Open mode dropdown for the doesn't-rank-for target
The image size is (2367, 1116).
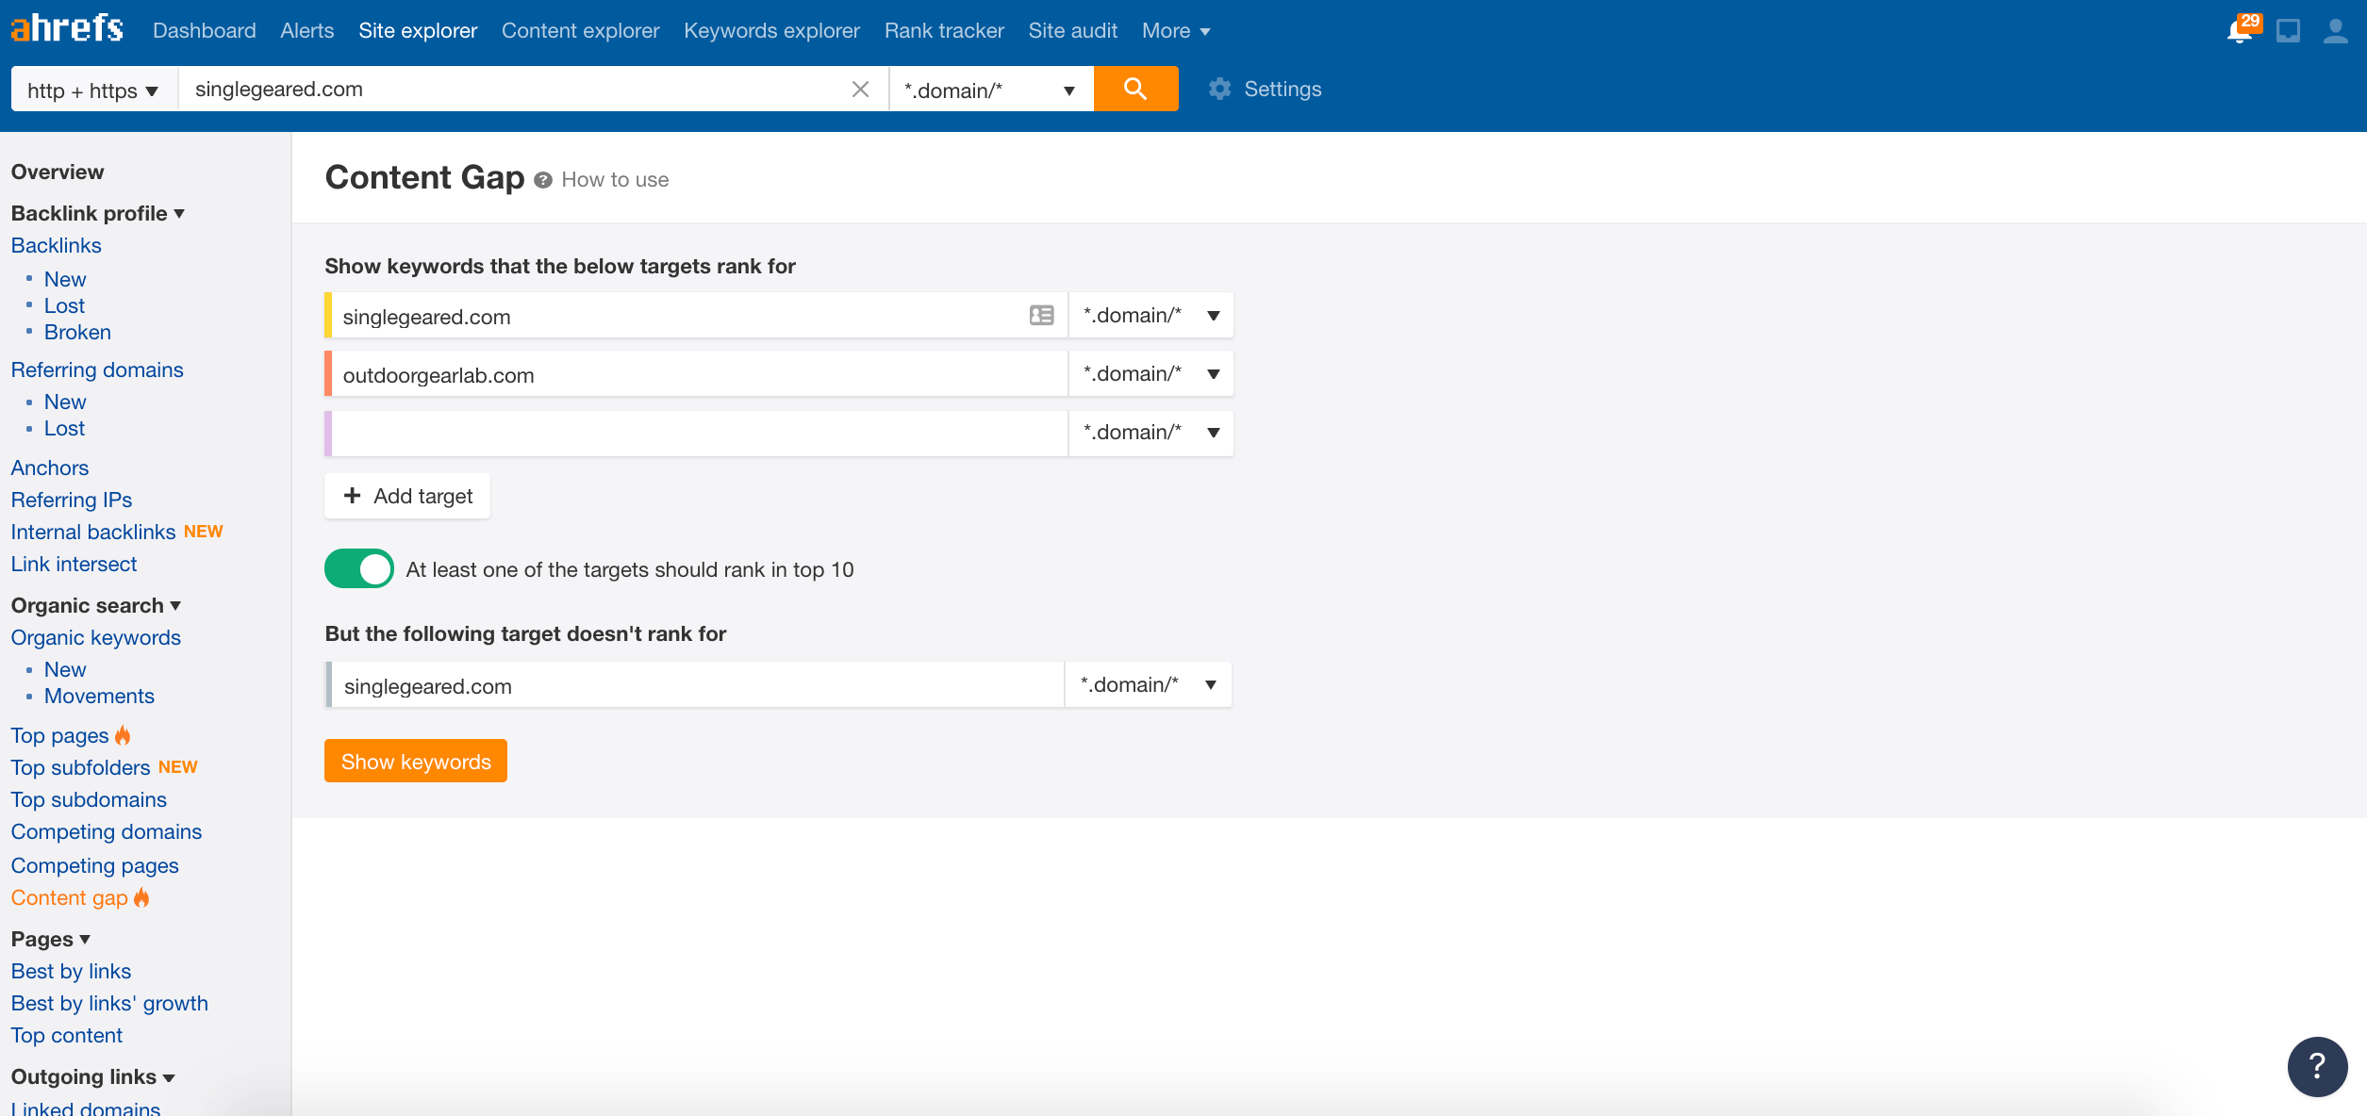point(1148,685)
